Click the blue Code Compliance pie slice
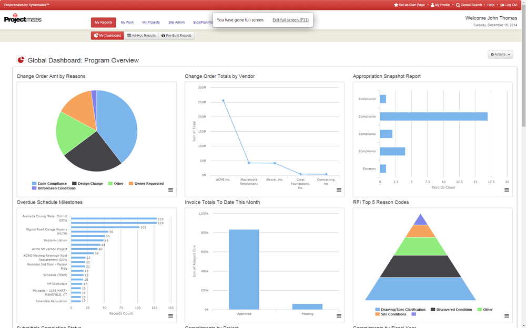 [x=117, y=124]
